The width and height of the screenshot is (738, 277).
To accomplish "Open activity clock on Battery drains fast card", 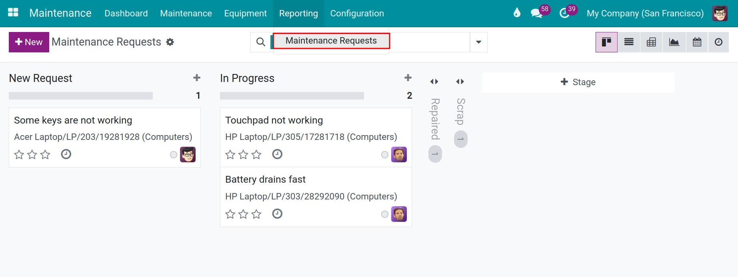I will tap(277, 214).
